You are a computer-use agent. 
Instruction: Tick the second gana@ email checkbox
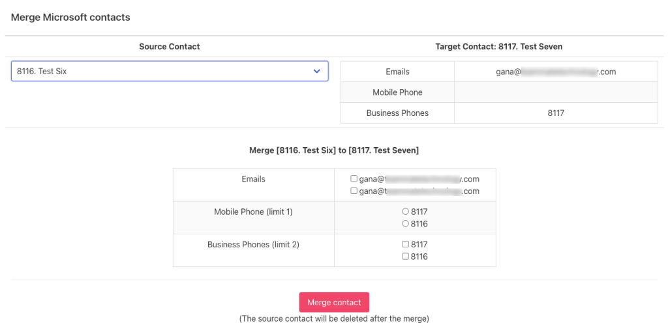[x=354, y=191]
